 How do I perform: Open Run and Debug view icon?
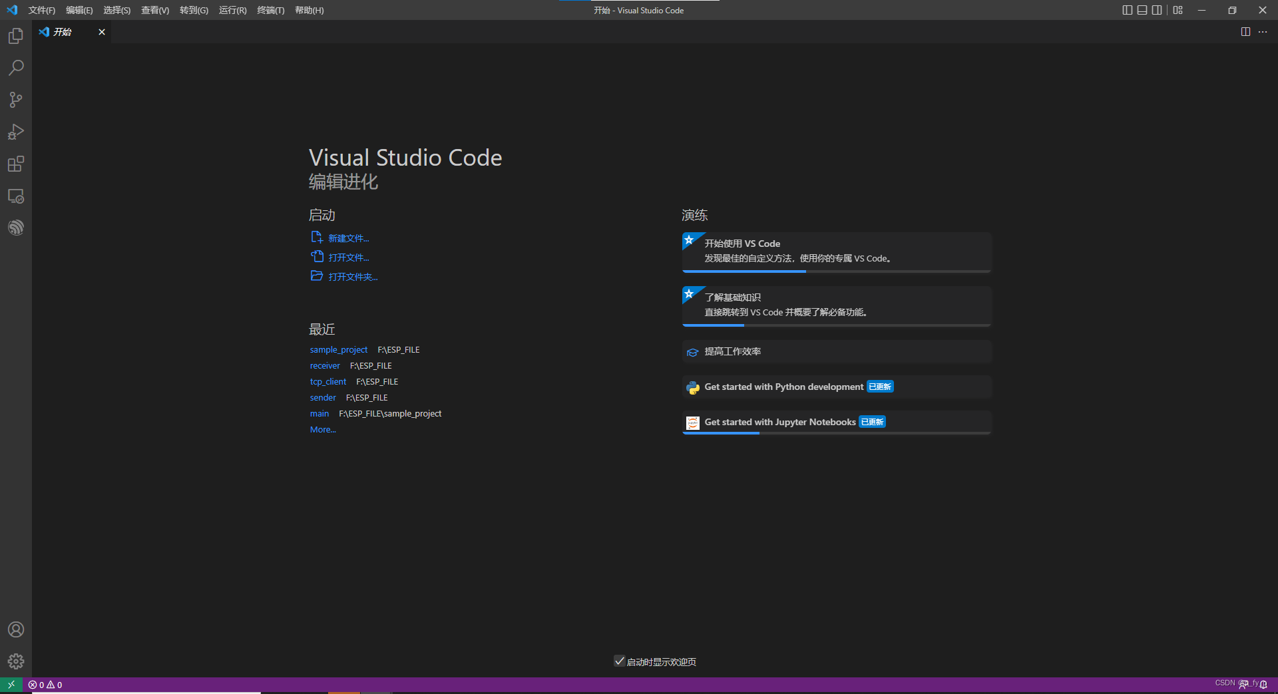(x=16, y=132)
